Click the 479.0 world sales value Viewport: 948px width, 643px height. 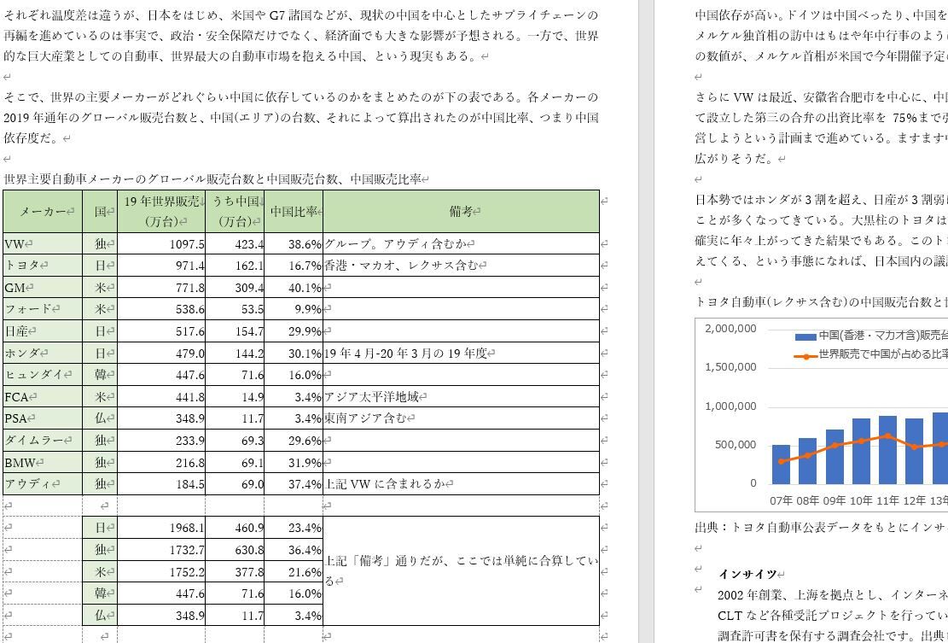click(x=189, y=354)
